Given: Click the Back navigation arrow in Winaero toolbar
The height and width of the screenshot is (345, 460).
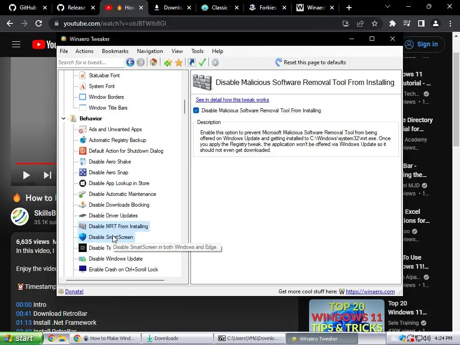Looking at the screenshot, I should coord(130,62).
